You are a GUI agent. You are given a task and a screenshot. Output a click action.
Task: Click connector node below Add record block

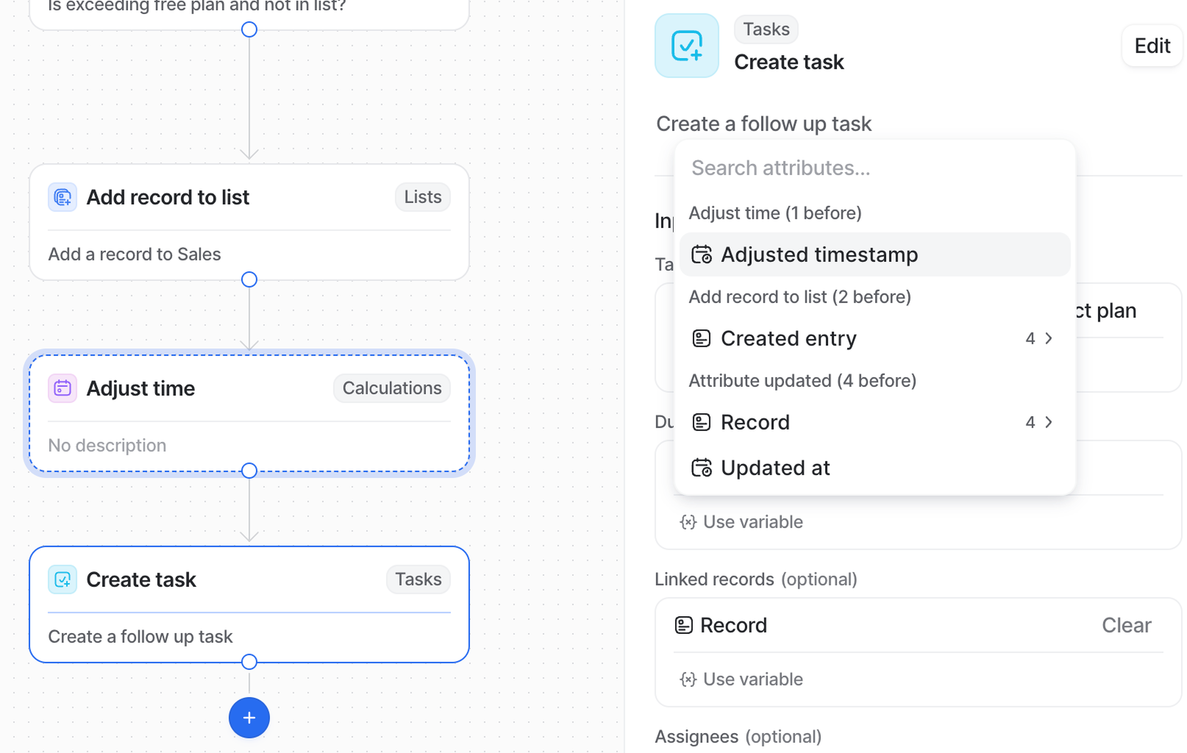tap(249, 279)
